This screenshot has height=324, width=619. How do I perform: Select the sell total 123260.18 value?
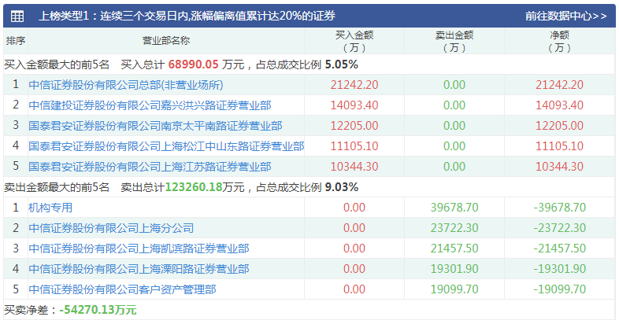(194, 187)
